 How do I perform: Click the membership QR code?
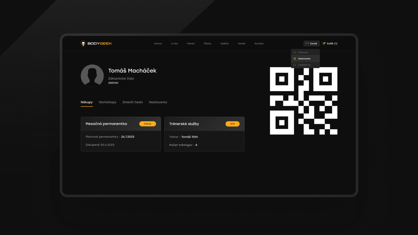(x=304, y=101)
